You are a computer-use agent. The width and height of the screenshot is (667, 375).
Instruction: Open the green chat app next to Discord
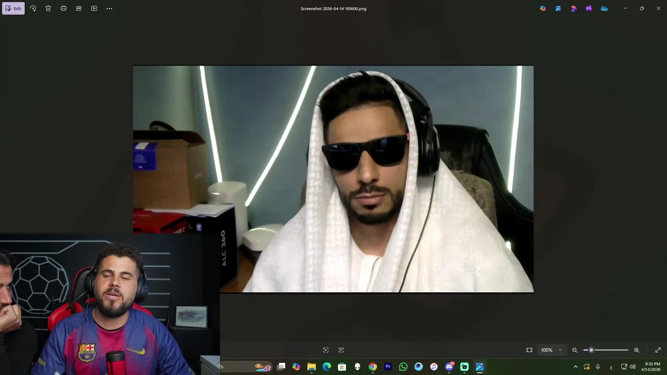coord(464,367)
